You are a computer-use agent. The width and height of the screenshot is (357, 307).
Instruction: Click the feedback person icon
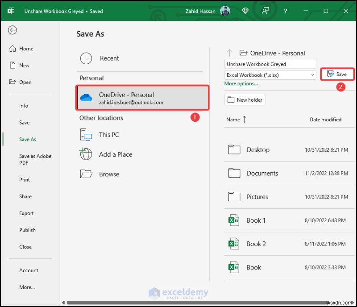click(265, 11)
